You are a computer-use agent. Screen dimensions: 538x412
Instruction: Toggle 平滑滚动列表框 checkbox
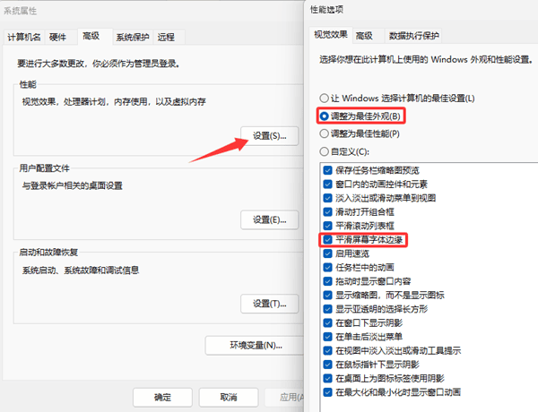point(327,226)
